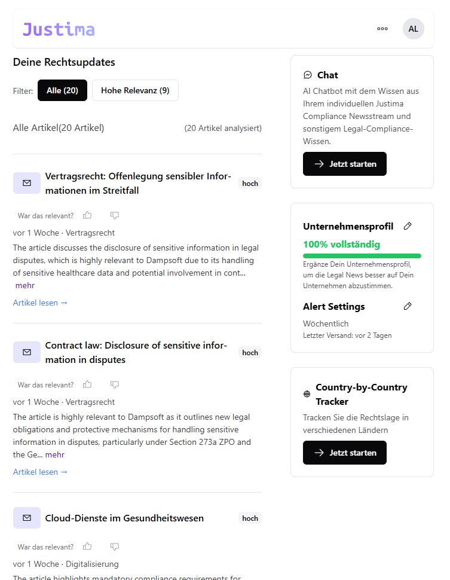Expand mehr on Contract law article
Screen dimensions: 450x580
(x=55, y=454)
